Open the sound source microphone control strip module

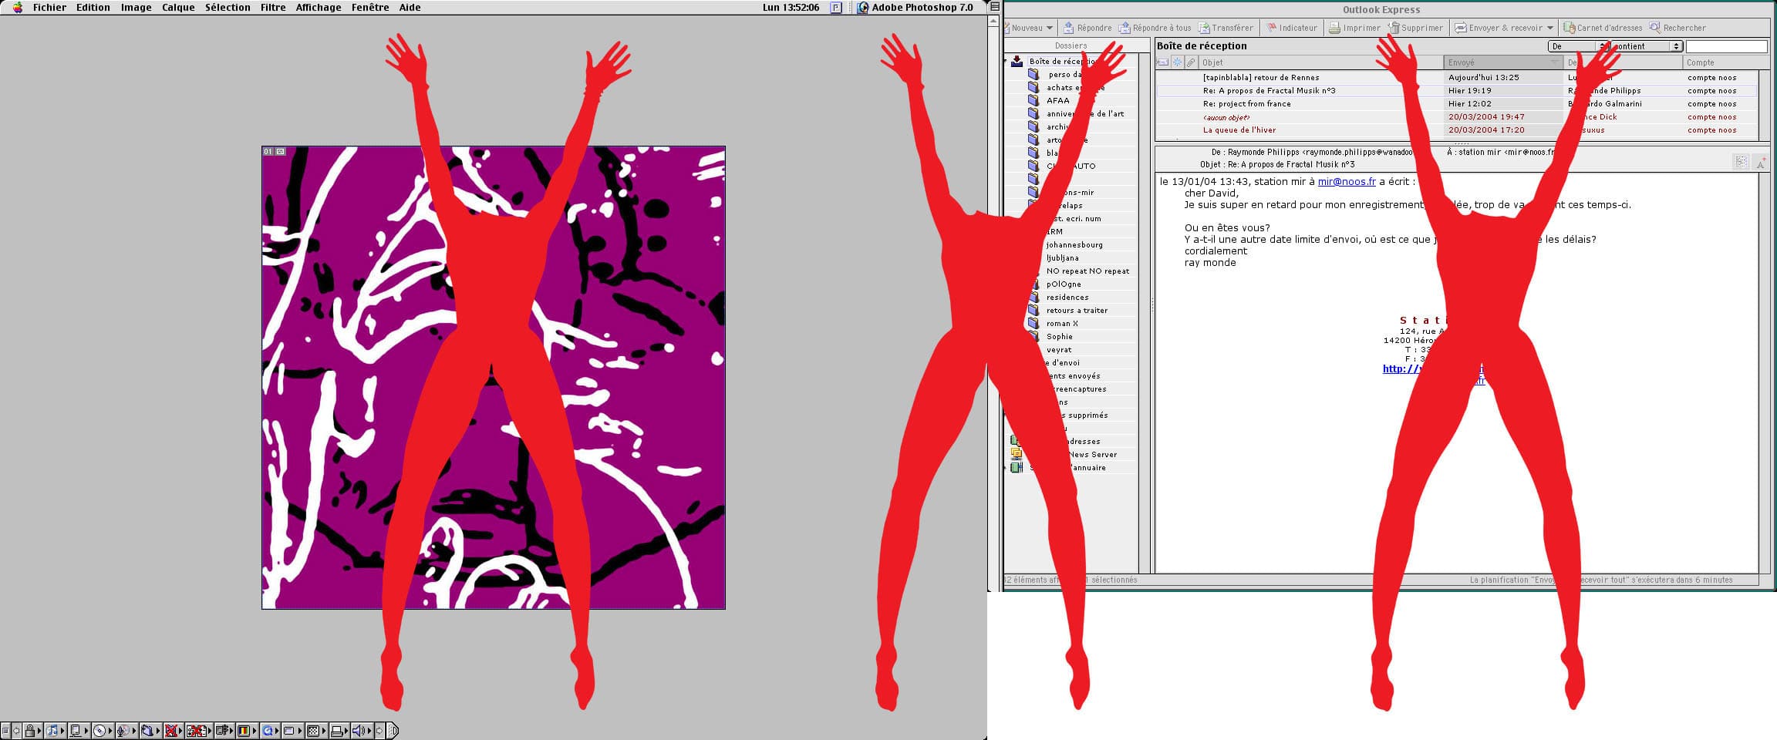coord(126,731)
